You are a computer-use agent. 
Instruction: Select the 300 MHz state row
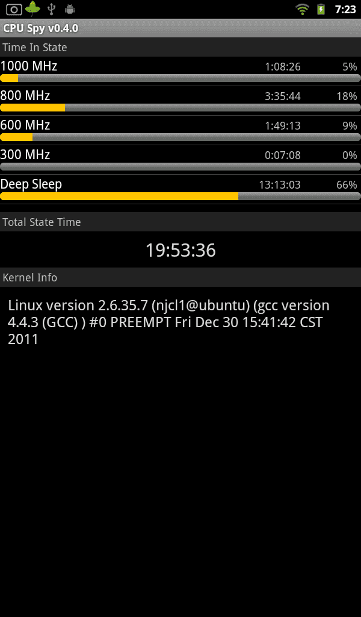(180, 160)
